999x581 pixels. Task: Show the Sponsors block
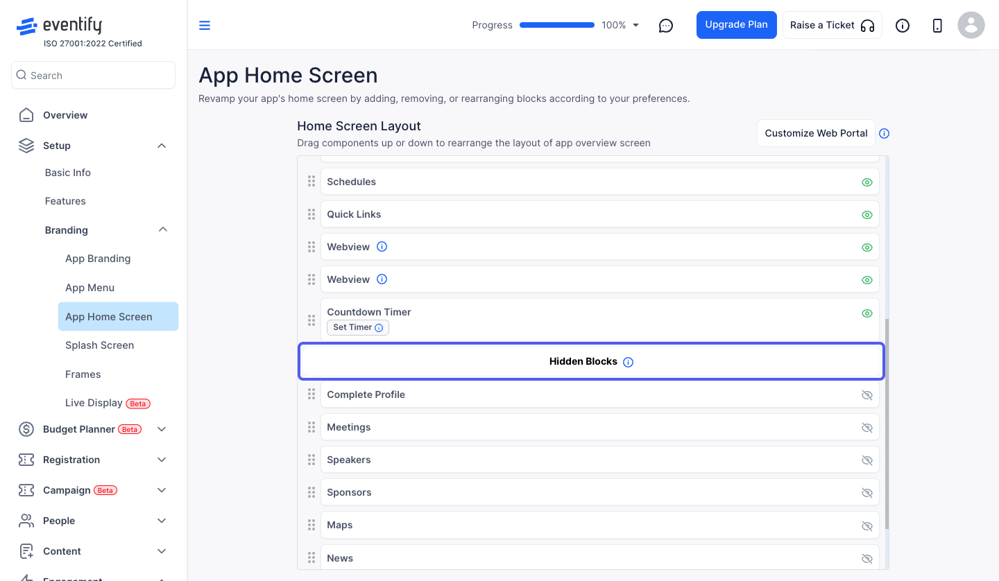866,493
